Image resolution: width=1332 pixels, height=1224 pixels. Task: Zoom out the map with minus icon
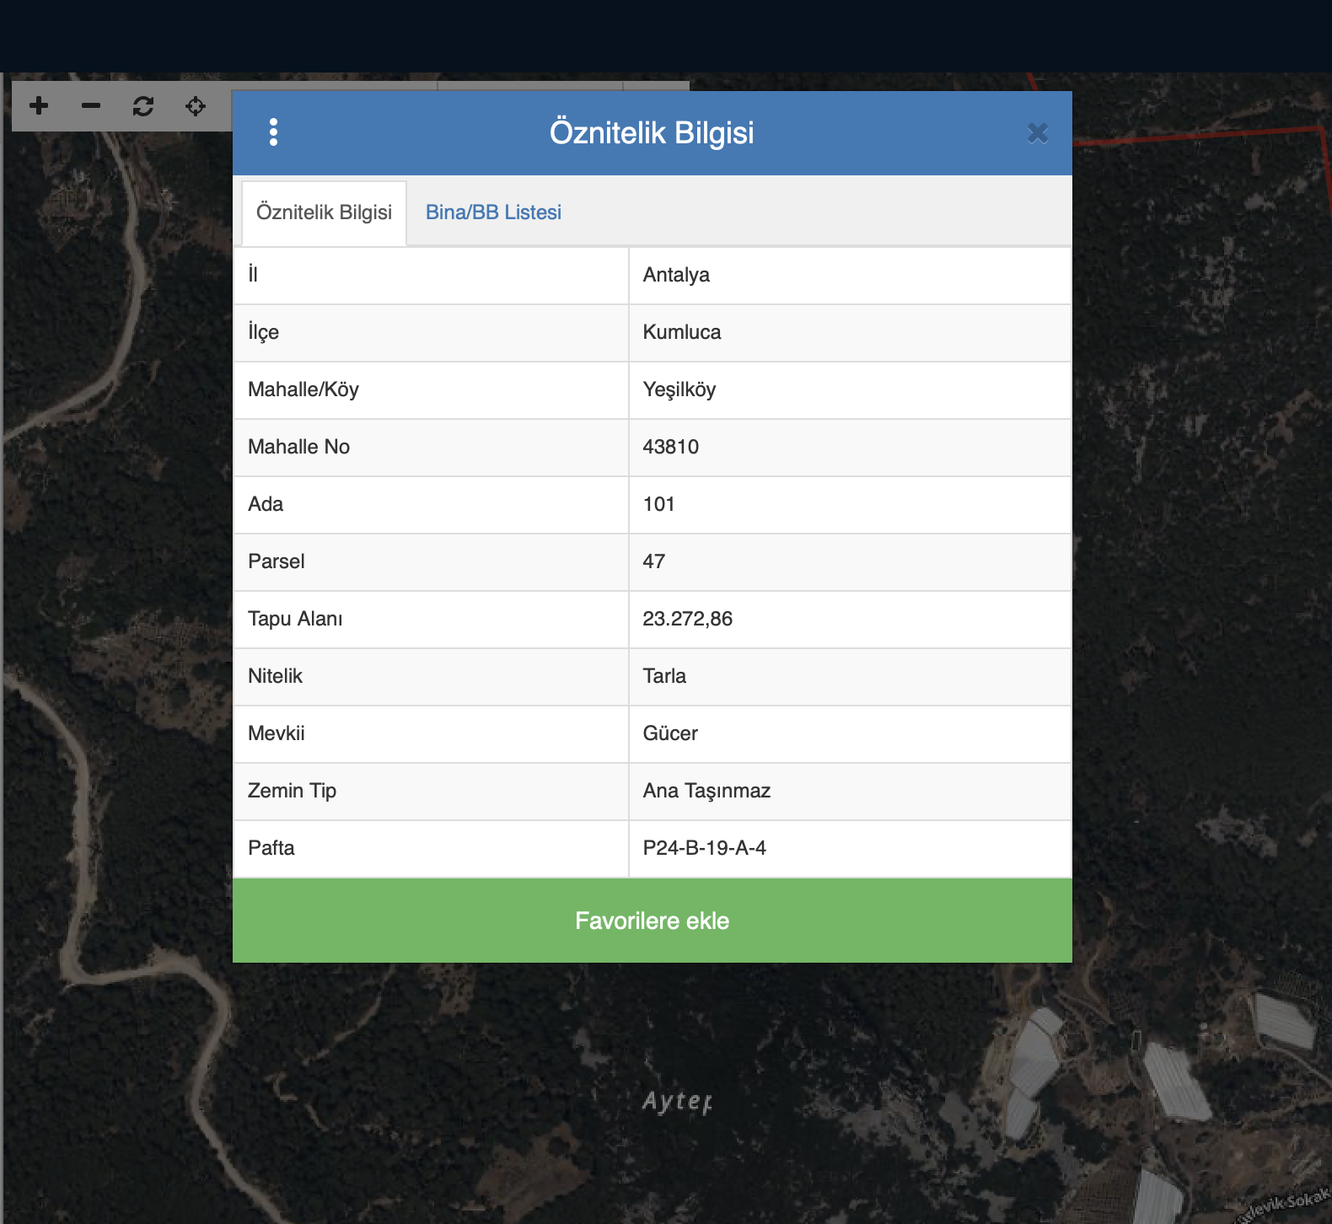pos(91,106)
